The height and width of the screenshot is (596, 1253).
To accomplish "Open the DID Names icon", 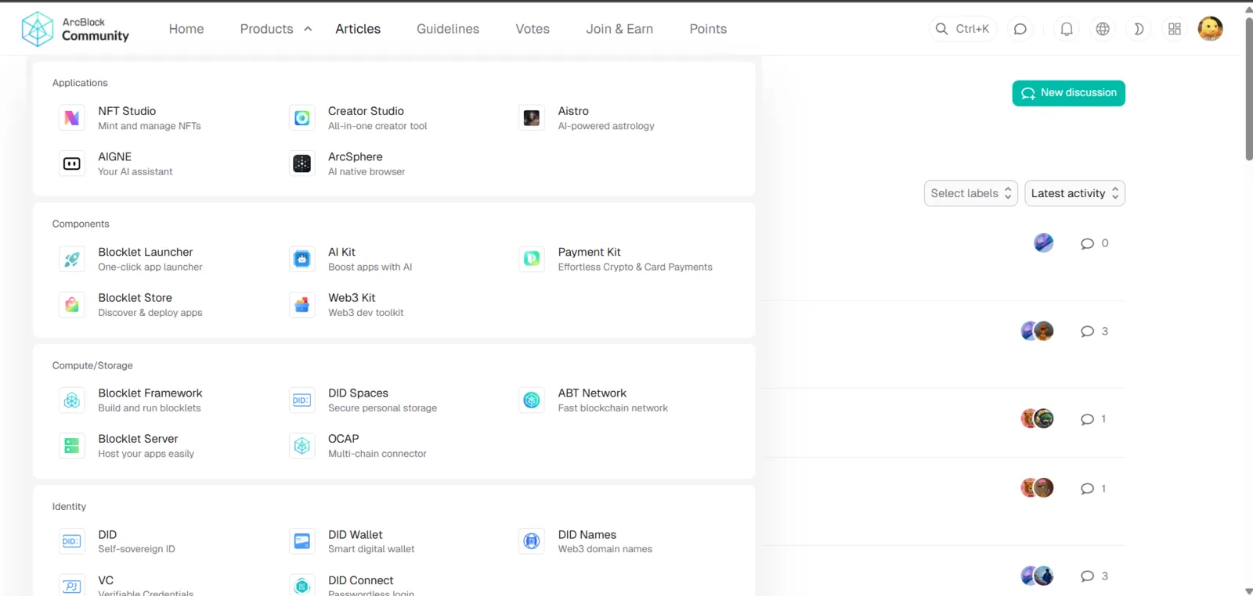I will pyautogui.click(x=532, y=541).
